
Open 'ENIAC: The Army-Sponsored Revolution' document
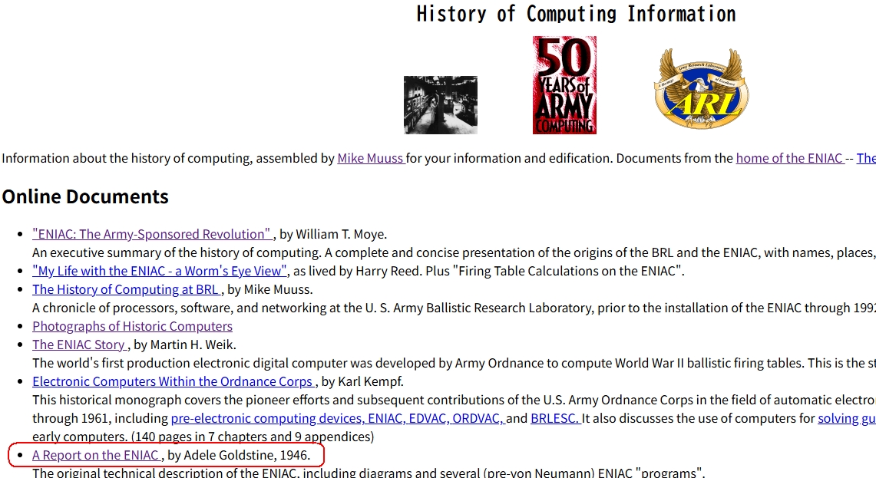152,234
